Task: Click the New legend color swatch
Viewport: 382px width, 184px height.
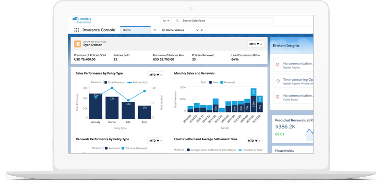Action: pyautogui.click(x=210, y=83)
